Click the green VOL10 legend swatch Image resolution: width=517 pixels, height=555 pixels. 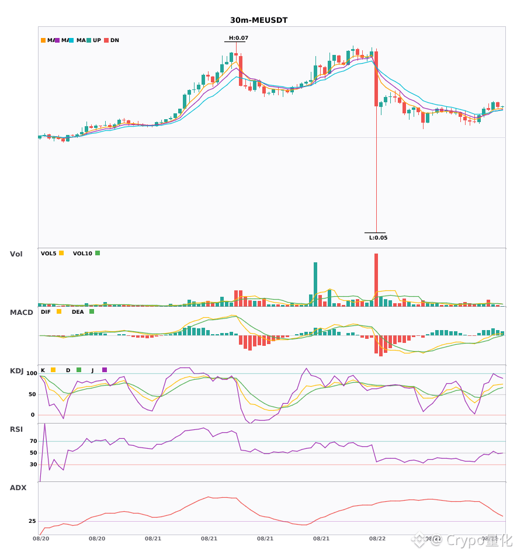(98, 253)
